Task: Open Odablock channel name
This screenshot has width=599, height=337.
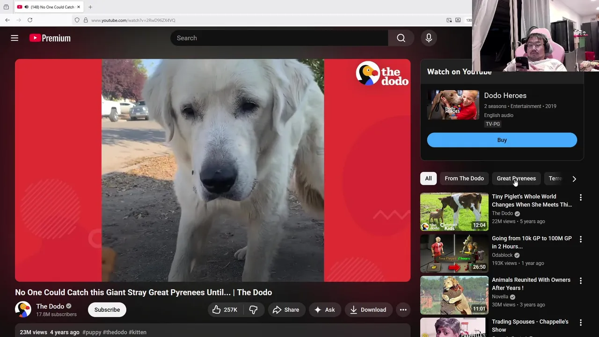Action: coord(502,255)
